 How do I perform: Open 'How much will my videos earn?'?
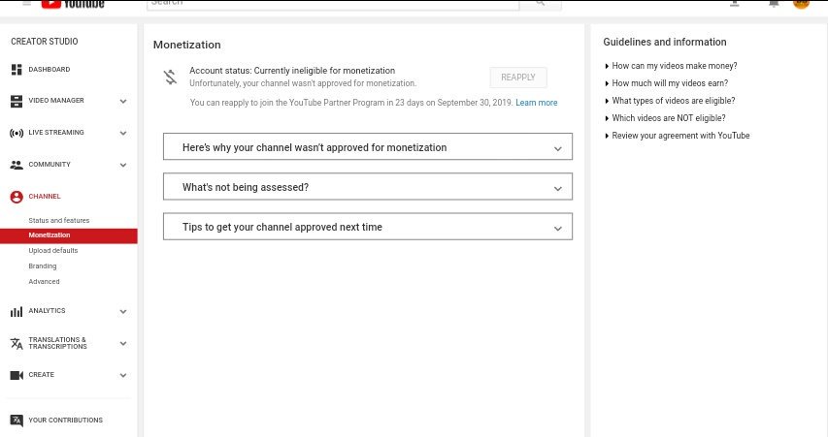pos(670,83)
